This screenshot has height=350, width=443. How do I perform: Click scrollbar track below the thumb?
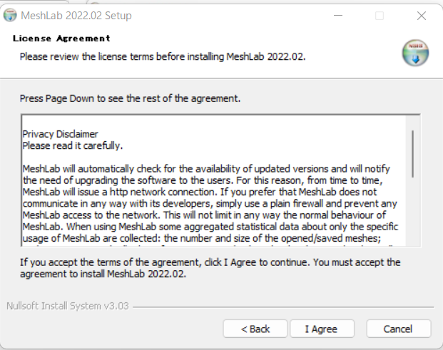[413, 212]
